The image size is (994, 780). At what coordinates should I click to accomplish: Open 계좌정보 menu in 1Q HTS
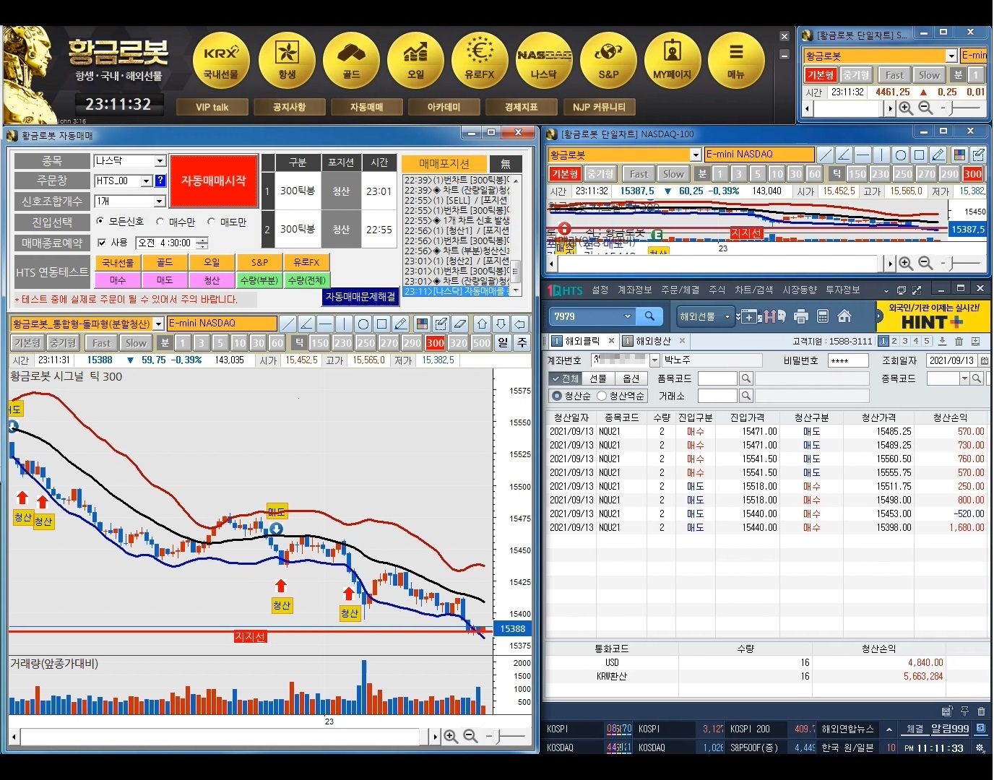634,290
